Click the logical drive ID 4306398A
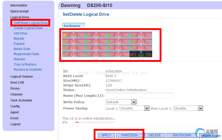The width and height of the screenshot is (222, 140). point(114,71)
